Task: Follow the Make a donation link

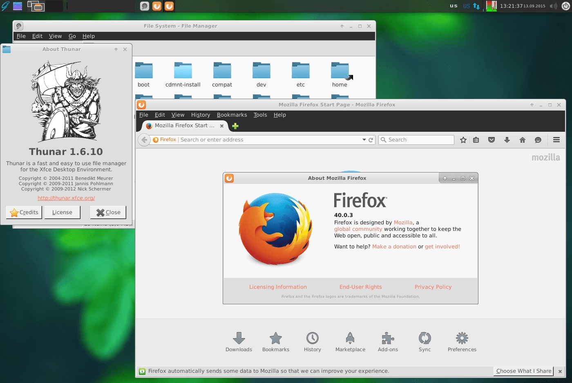Action: [x=394, y=247]
